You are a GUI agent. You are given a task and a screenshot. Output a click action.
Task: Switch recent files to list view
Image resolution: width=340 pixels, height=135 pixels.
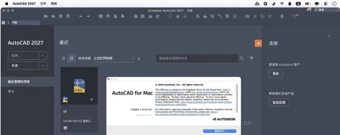tap(63, 58)
